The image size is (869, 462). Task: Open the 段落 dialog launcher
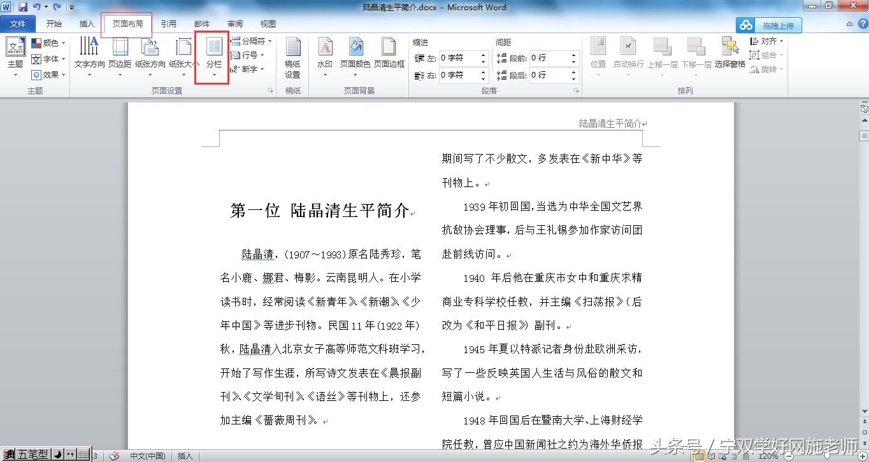click(x=577, y=90)
